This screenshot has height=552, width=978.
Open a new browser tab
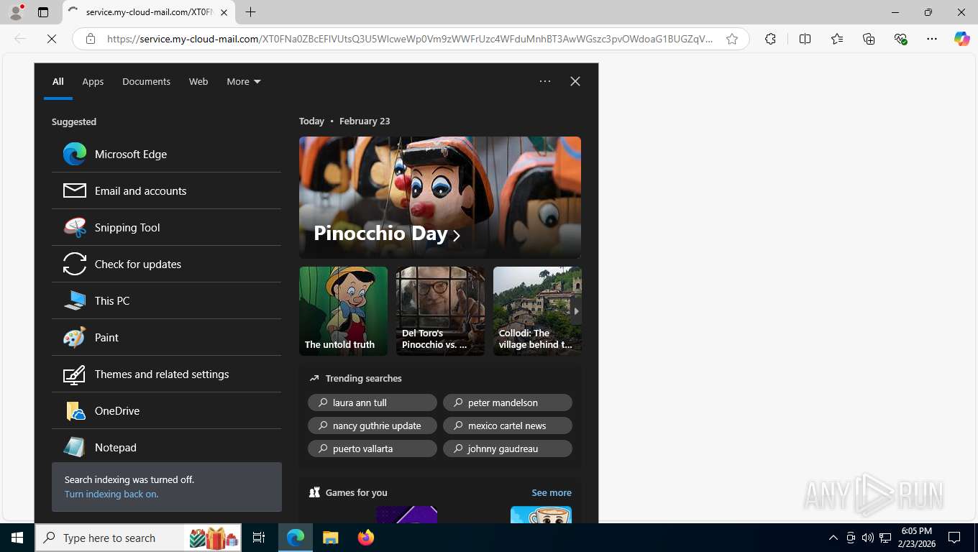250,12
